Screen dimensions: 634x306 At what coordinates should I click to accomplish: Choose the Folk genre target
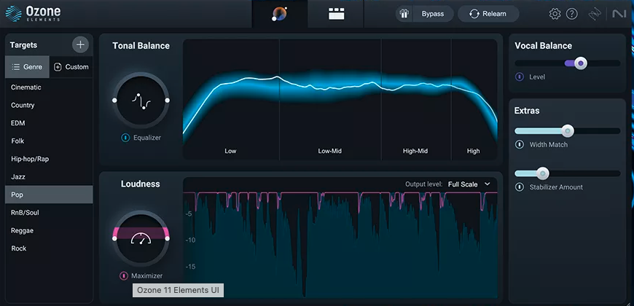tap(49, 141)
